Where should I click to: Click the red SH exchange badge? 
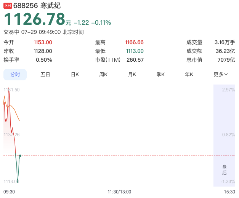pos(8,6)
